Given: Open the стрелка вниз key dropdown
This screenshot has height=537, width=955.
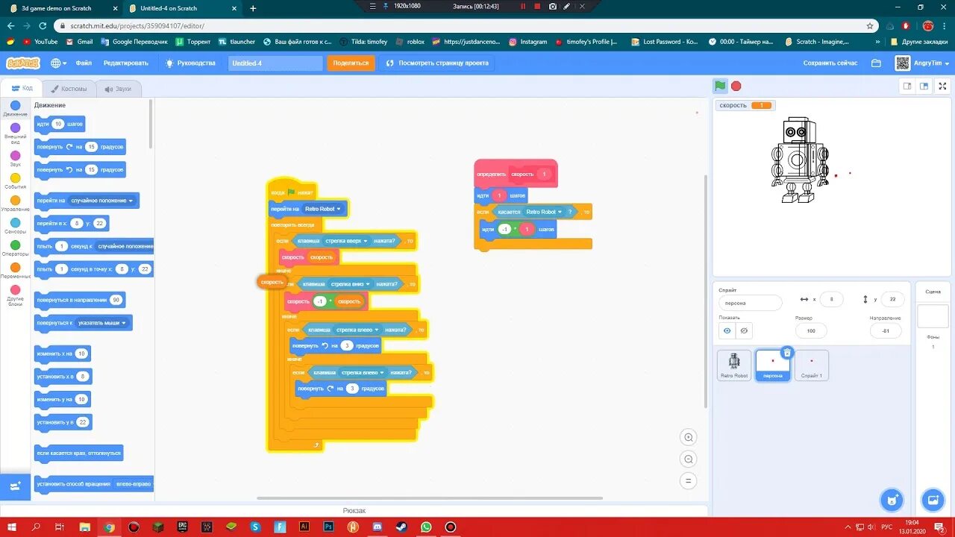Looking at the screenshot, I should click(350, 284).
